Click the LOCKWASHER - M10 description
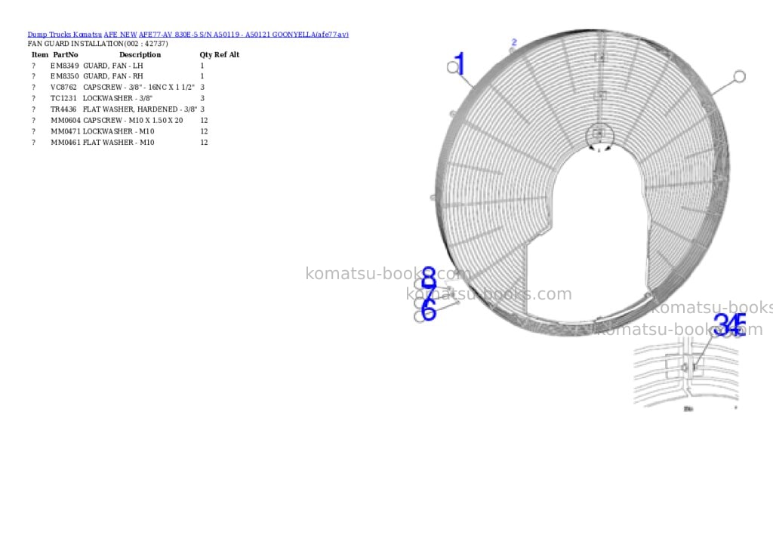This screenshot has height=547, width=773. (x=119, y=131)
